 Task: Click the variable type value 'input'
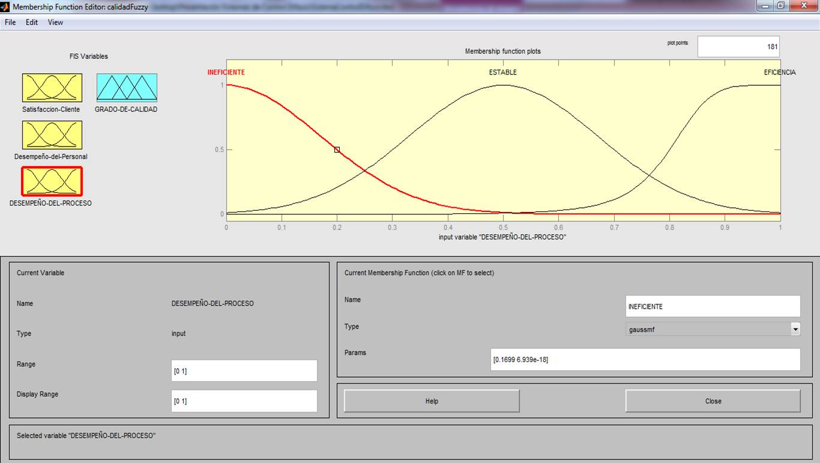178,333
